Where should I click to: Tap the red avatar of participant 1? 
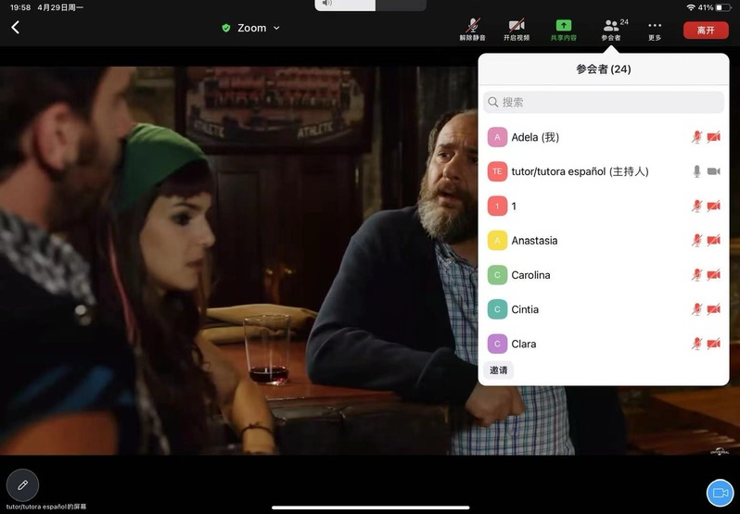click(497, 206)
